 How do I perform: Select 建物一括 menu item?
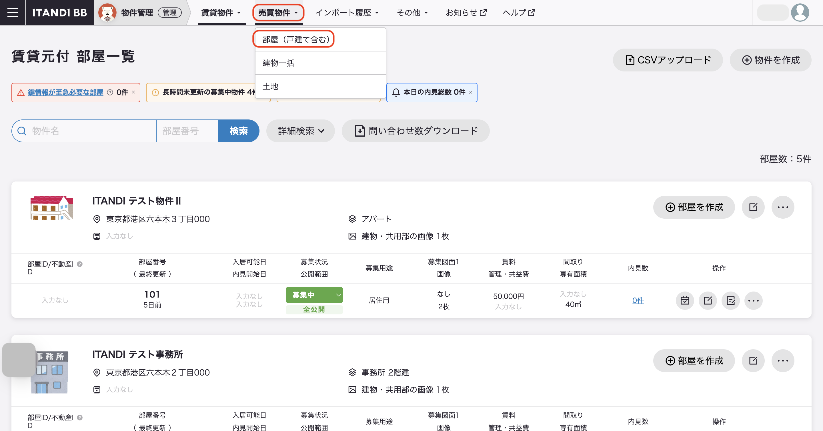coord(320,63)
